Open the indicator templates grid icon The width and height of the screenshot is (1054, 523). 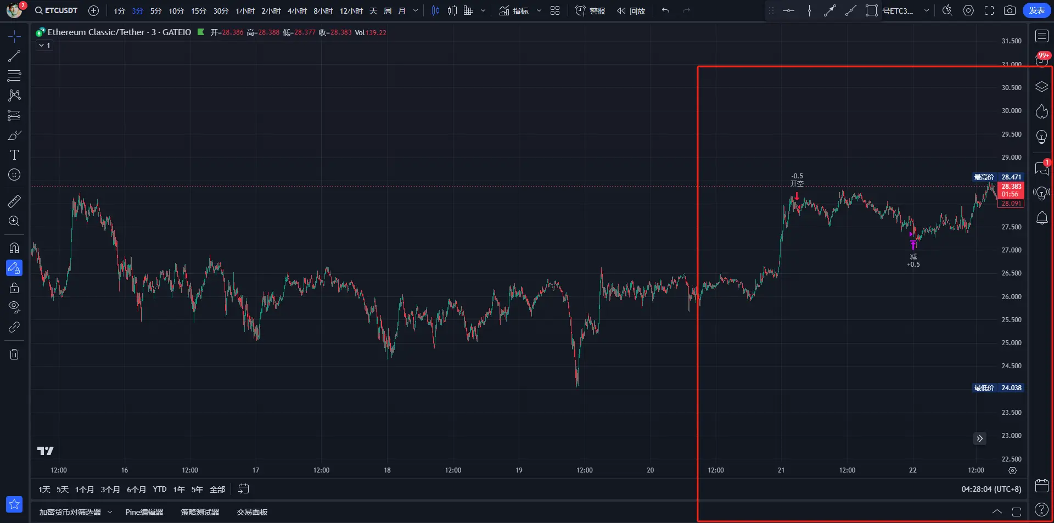coord(555,10)
